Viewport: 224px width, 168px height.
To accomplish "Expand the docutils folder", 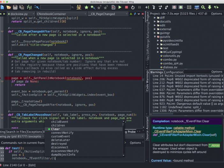I will click(155, 21).
